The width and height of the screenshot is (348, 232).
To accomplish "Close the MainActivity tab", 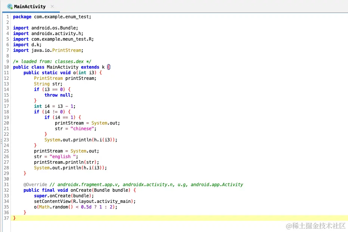I will point(52,6).
